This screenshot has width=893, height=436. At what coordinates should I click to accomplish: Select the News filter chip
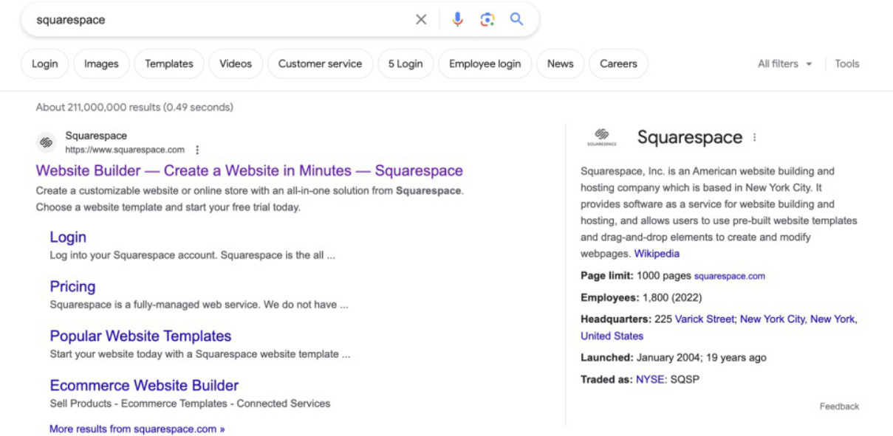(x=560, y=63)
